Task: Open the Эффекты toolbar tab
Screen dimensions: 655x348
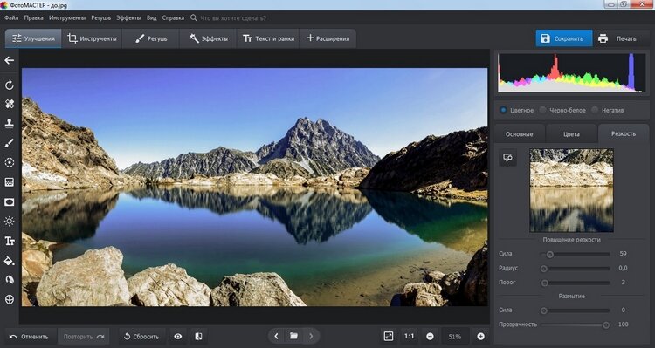Action: coord(208,38)
